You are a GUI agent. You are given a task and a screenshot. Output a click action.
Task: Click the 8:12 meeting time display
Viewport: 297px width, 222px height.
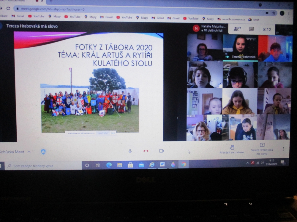point(267,29)
